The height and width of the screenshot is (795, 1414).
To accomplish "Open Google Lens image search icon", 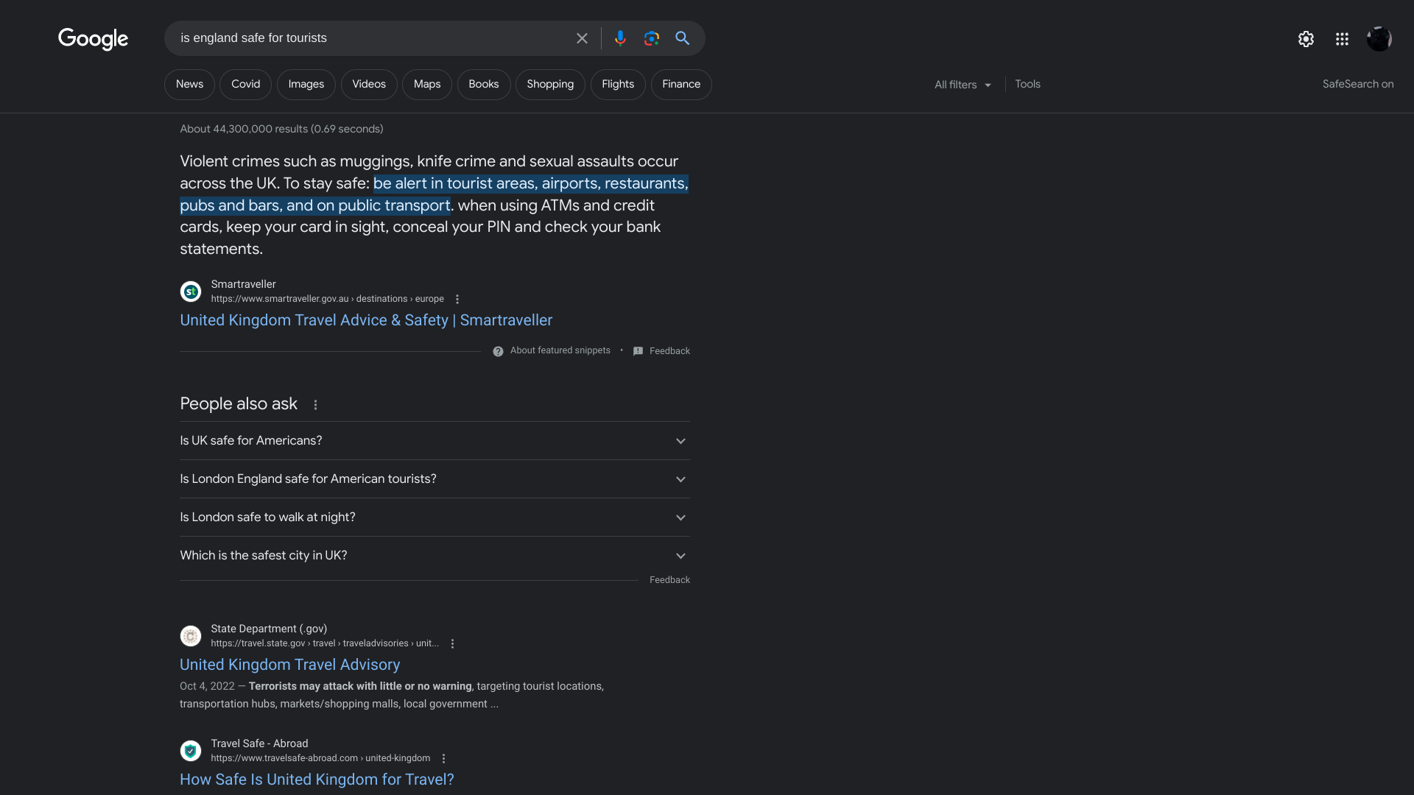I will pyautogui.click(x=651, y=38).
